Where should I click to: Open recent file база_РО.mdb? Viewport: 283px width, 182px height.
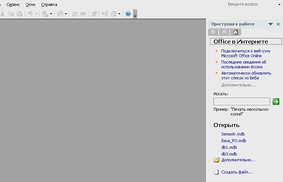pyautogui.click(x=233, y=141)
